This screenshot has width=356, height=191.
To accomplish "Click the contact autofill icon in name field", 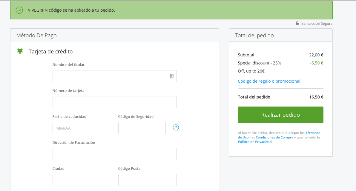I will (x=172, y=76).
